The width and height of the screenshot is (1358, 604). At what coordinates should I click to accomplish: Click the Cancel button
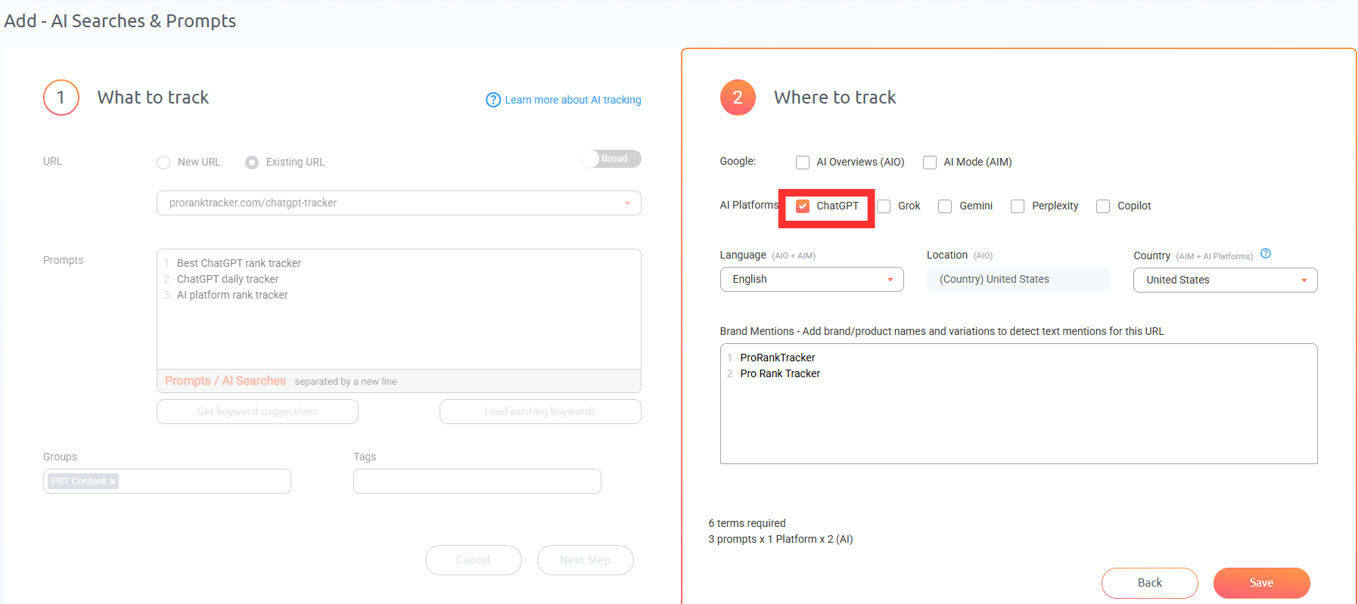[x=474, y=560]
